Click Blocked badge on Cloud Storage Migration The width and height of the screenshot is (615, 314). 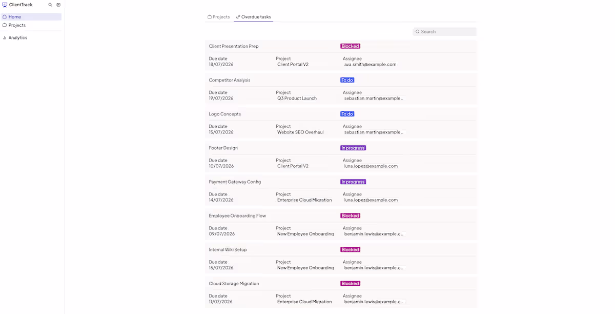click(x=350, y=283)
